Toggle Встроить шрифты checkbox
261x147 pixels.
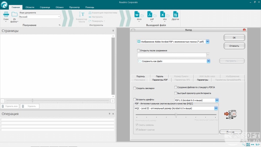tap(134, 99)
